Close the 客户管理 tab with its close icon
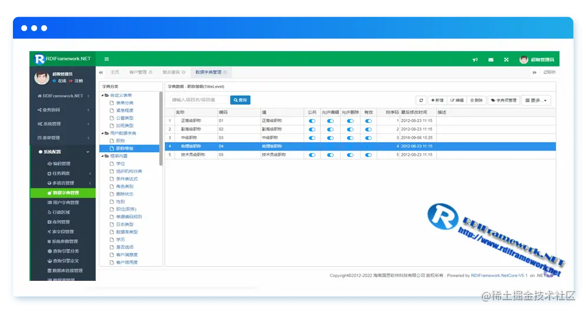 click(151, 72)
